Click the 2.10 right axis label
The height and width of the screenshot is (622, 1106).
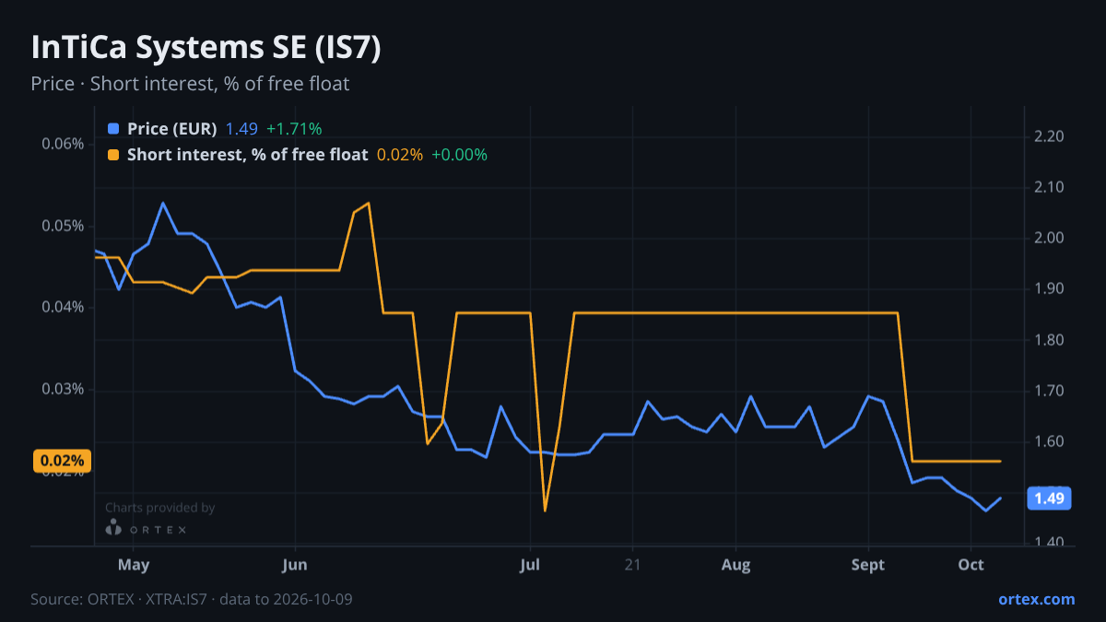pyautogui.click(x=1050, y=187)
